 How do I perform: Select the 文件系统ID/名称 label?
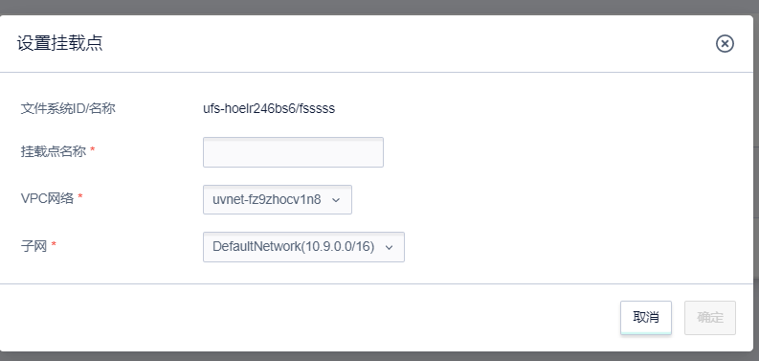pyautogui.click(x=68, y=108)
